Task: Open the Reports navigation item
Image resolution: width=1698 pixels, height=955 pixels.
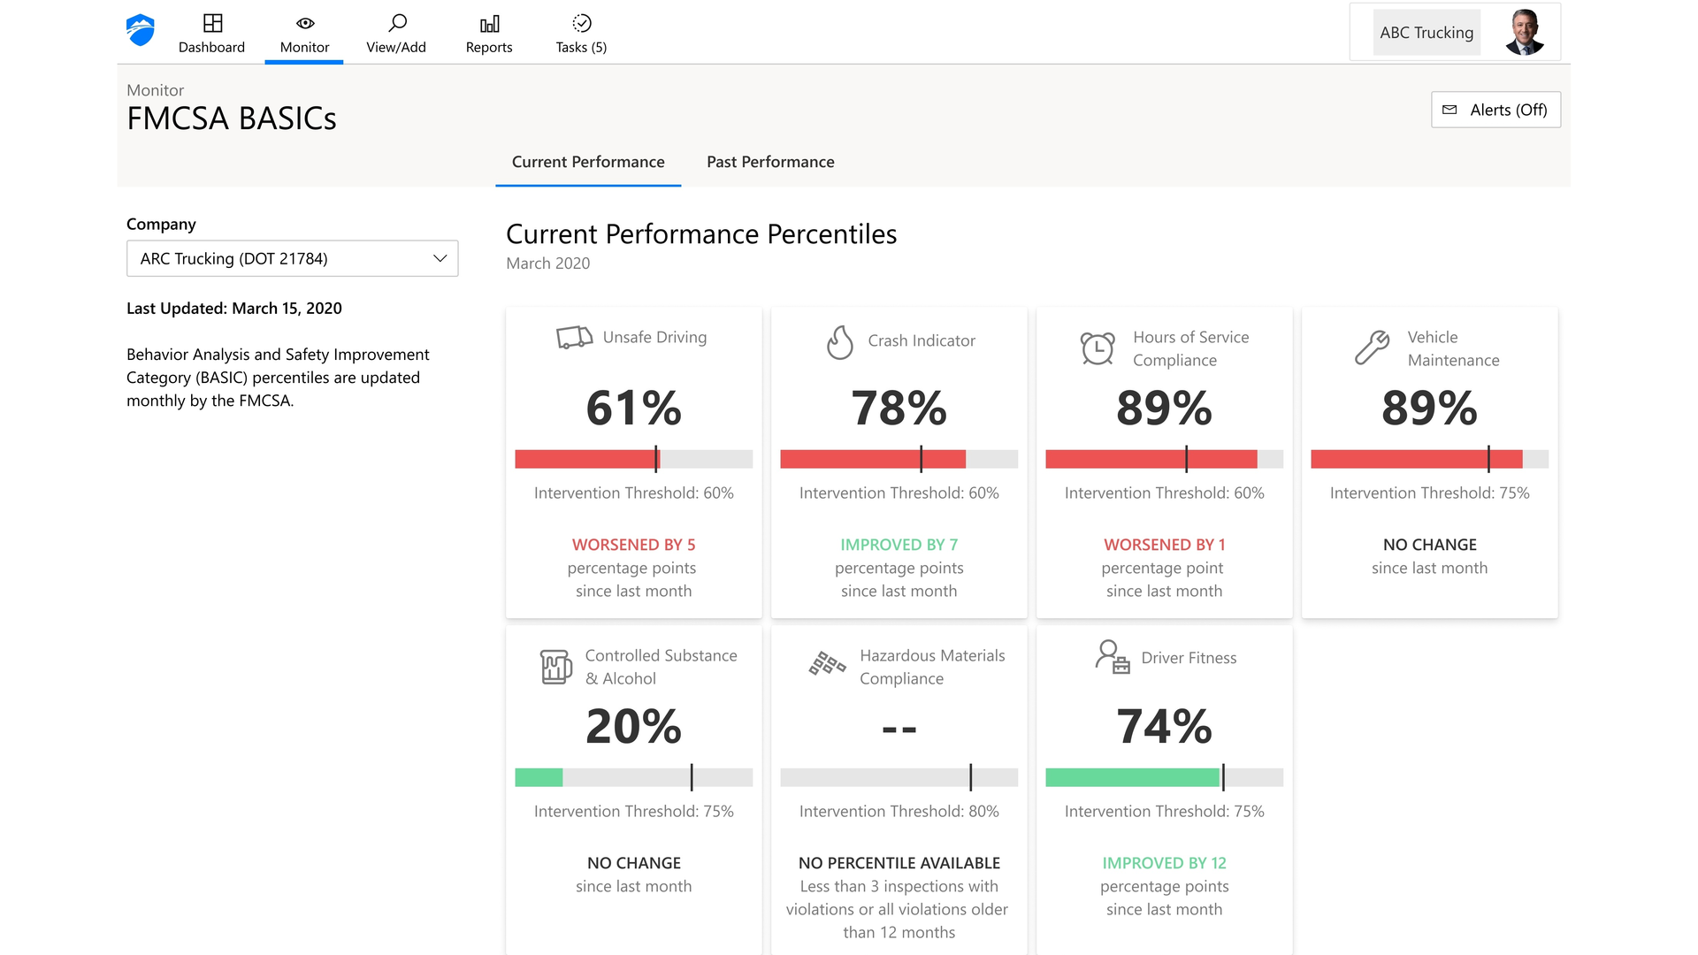Action: point(489,34)
